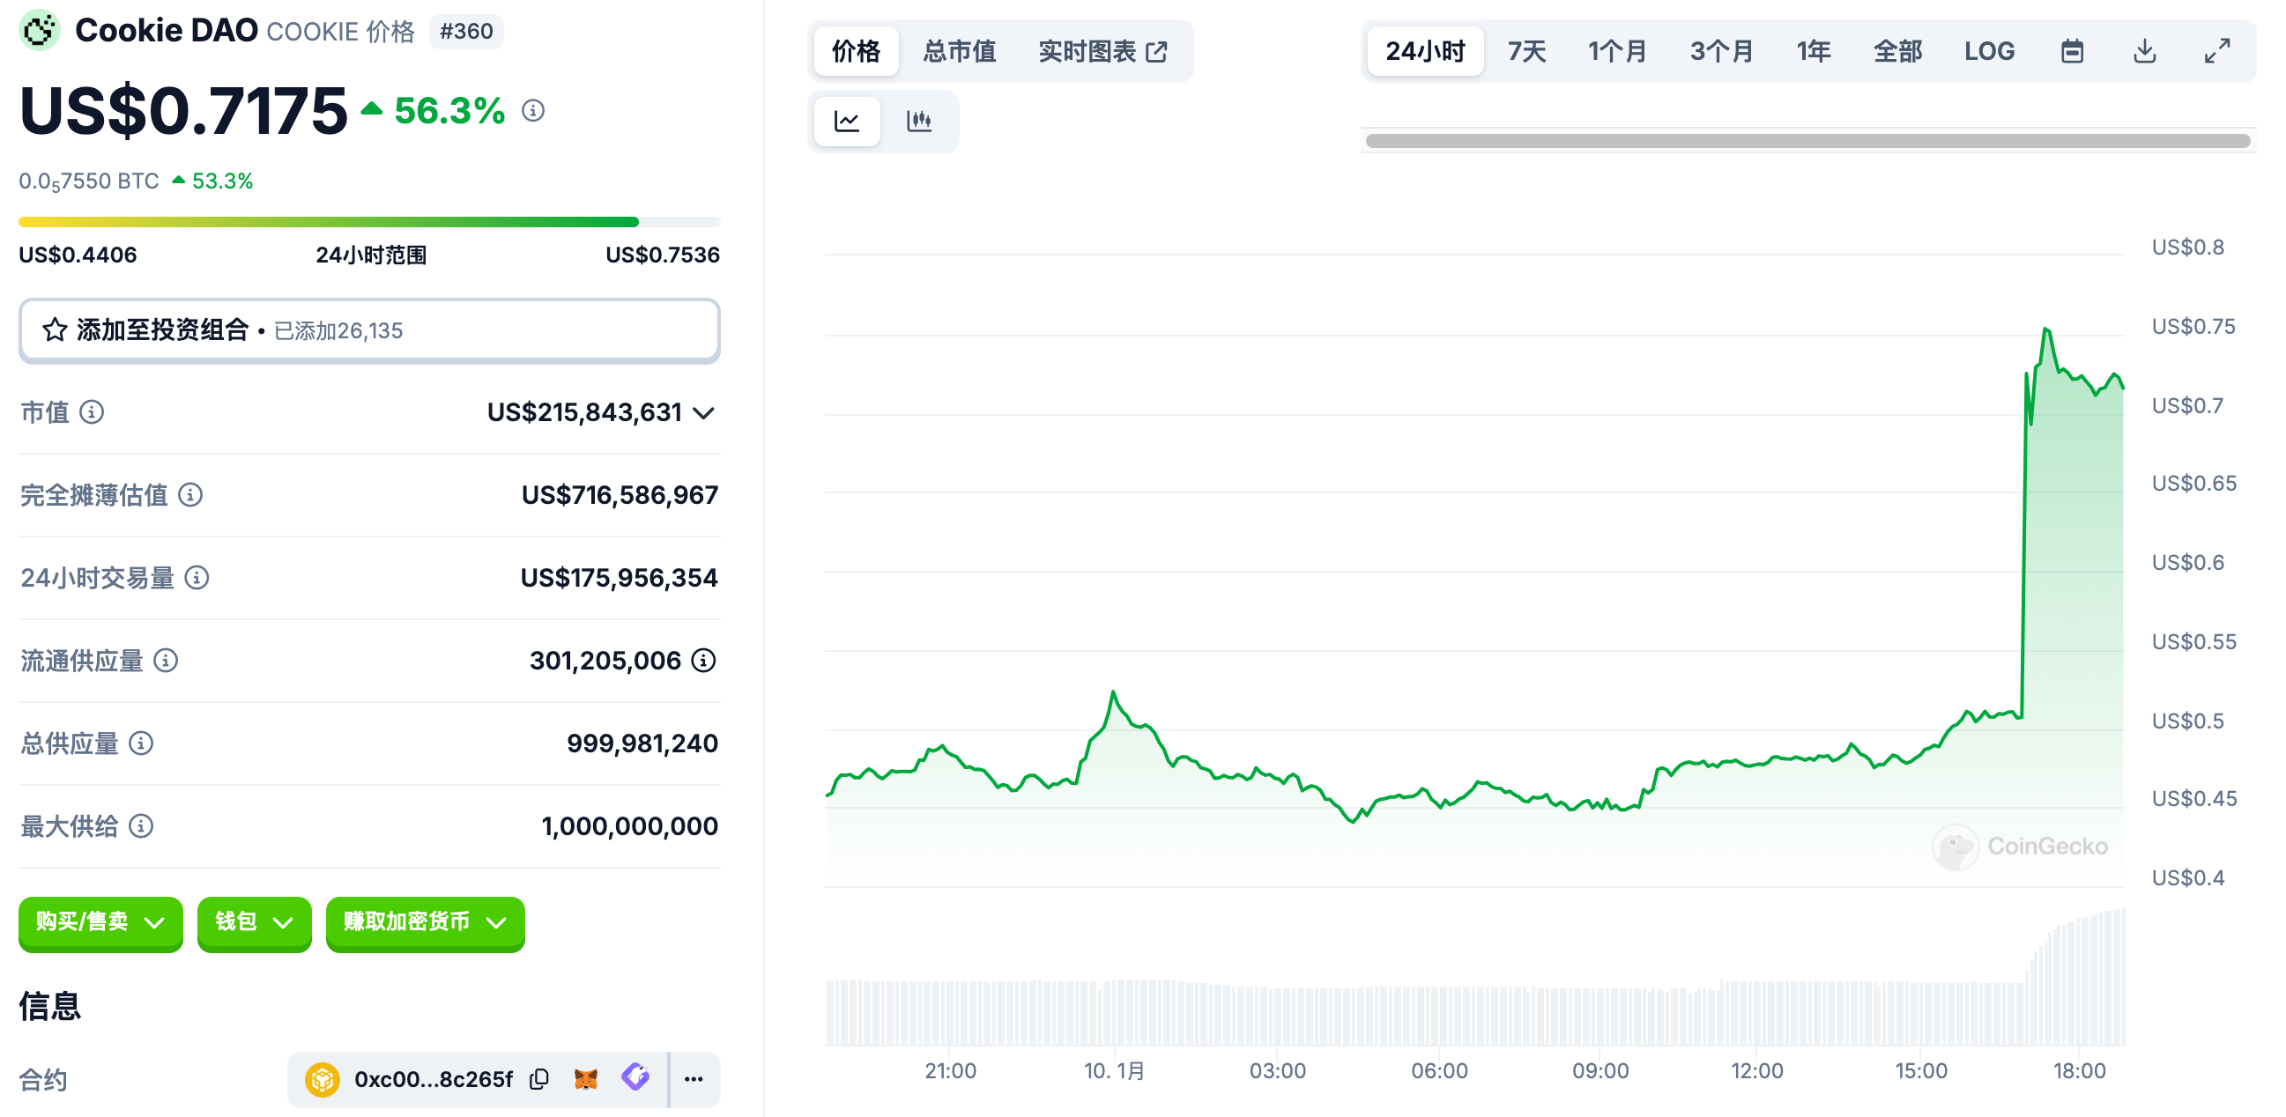
Task: Open the 钱包 dropdown
Action: 254,921
